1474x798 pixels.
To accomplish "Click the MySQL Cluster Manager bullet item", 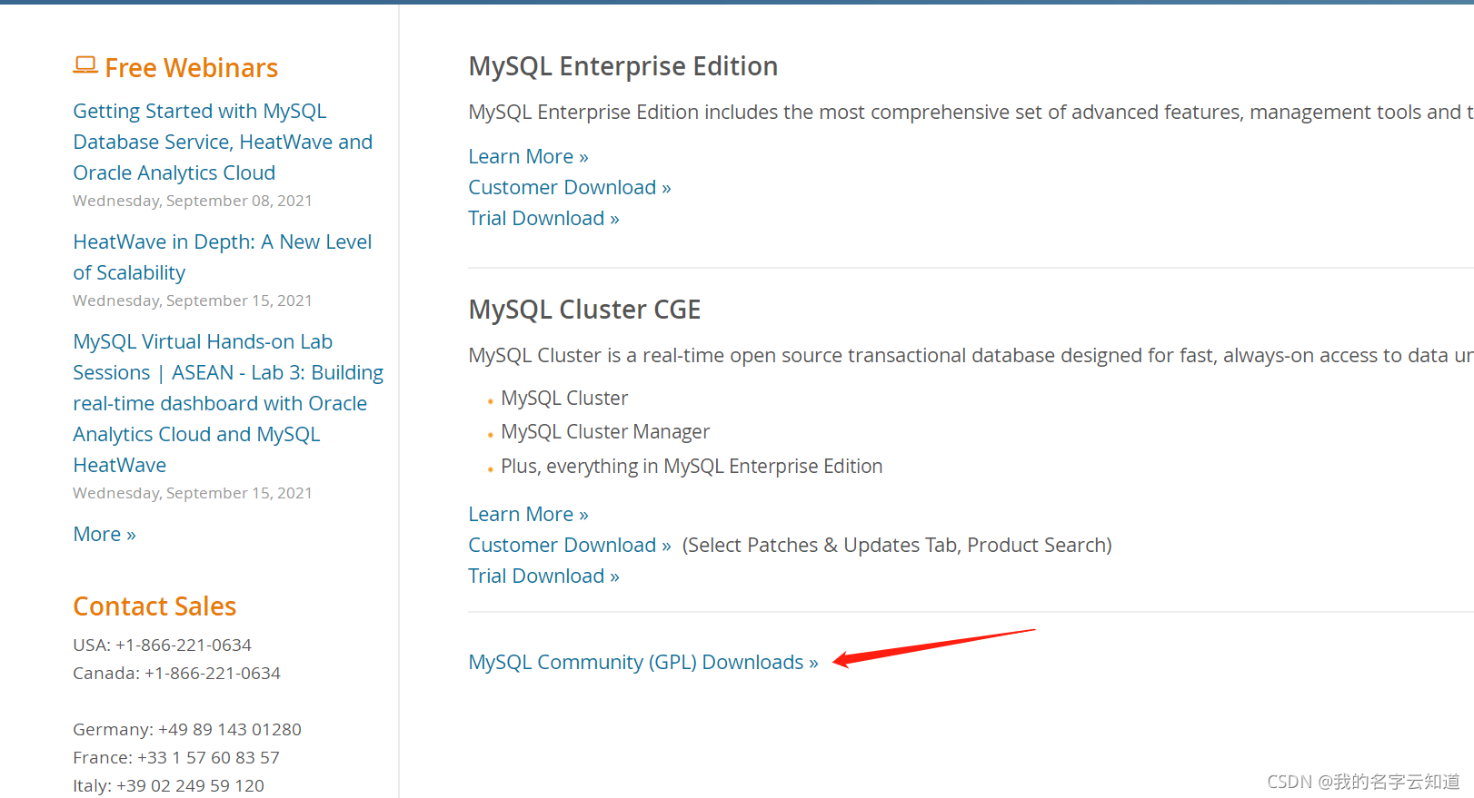I will click(605, 432).
